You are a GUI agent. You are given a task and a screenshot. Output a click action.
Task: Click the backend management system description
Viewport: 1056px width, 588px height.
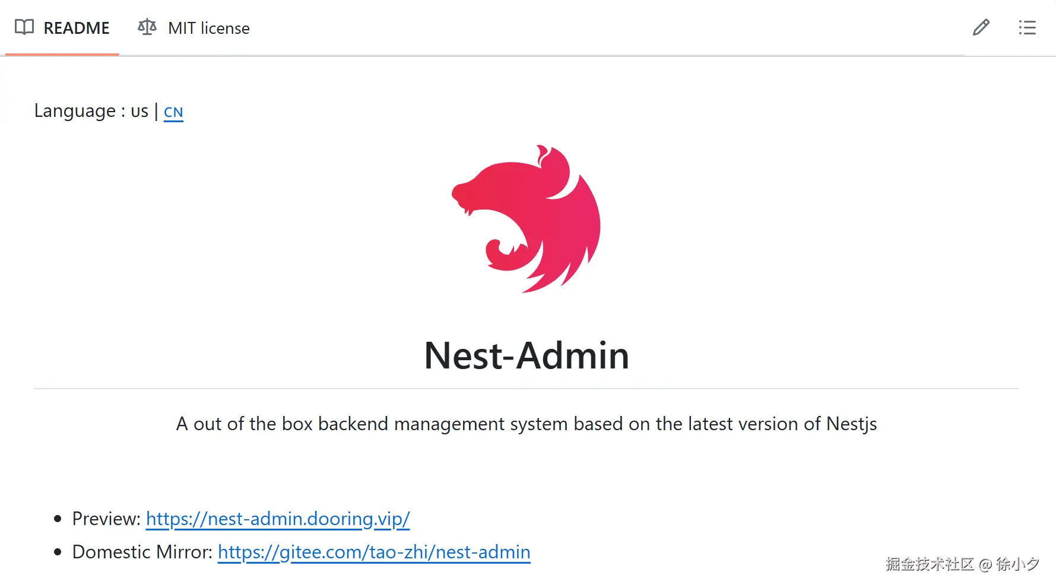coord(527,424)
